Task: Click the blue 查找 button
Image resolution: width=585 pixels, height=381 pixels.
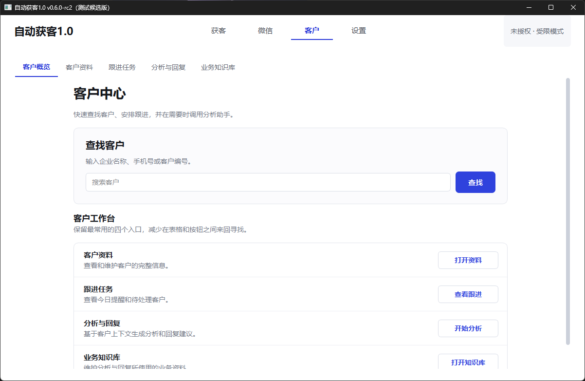Action: (475, 182)
